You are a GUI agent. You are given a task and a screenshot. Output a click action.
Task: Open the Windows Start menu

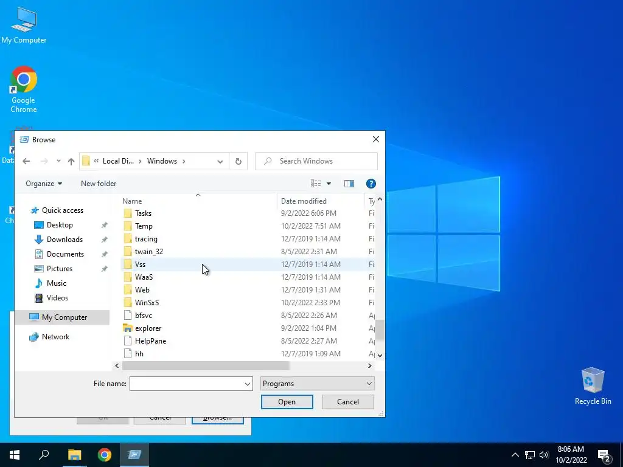tap(15, 455)
